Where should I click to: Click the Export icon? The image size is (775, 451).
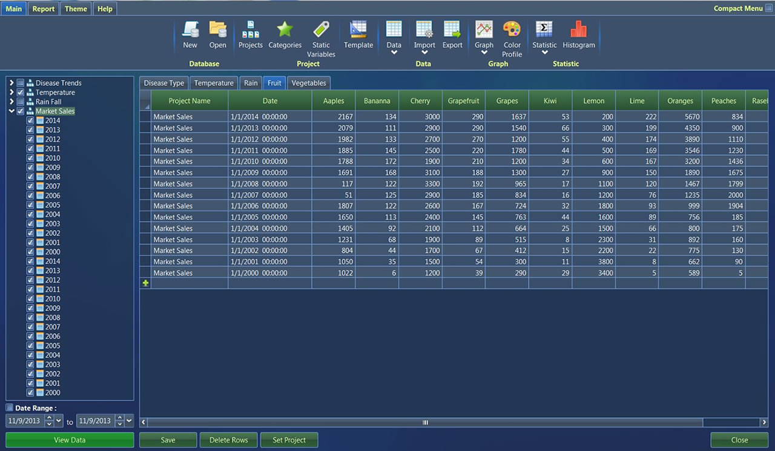point(452,29)
